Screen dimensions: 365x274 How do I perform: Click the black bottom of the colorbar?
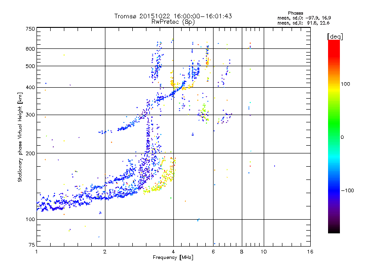coord(334,230)
